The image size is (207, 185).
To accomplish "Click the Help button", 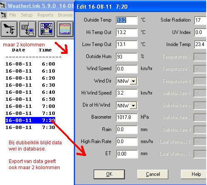I will pyautogui.click(x=194, y=174).
